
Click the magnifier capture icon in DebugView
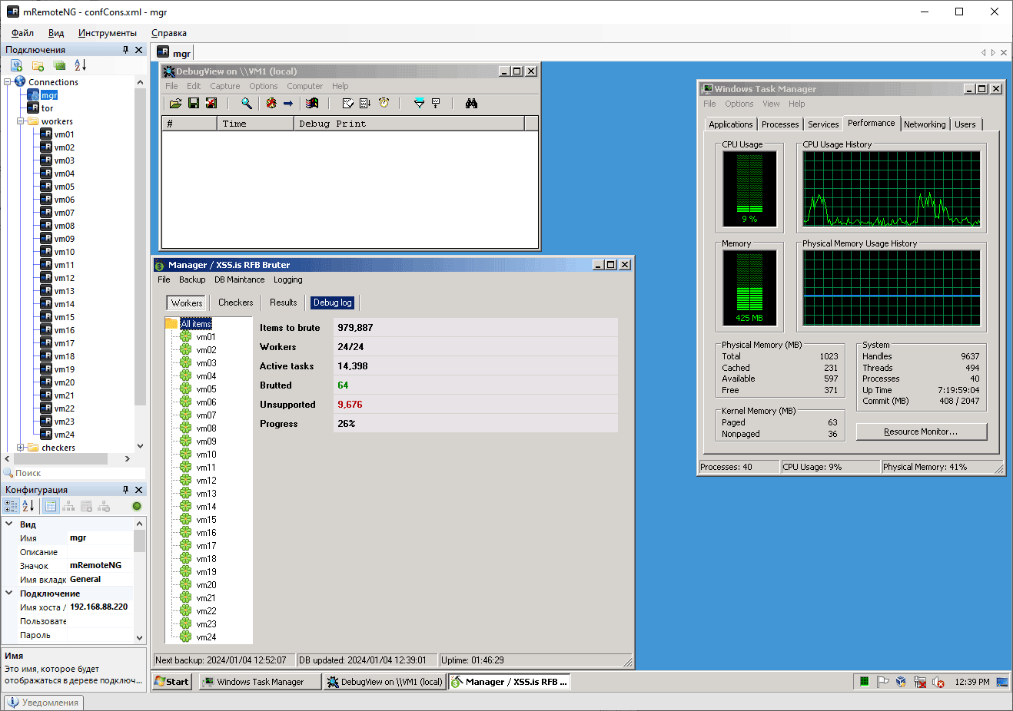pos(246,103)
